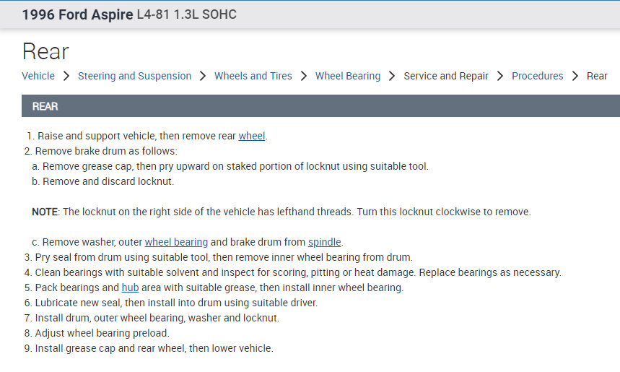Open the Wheel Bearing breadcrumb link
The width and height of the screenshot is (620, 372).
click(x=348, y=76)
